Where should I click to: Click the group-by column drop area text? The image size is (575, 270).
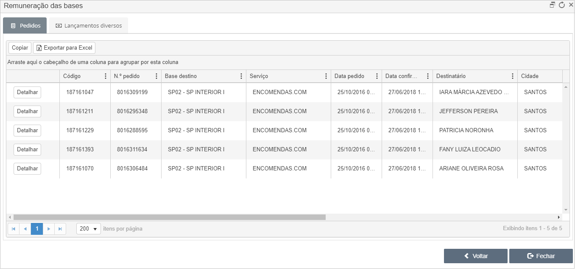coord(93,62)
